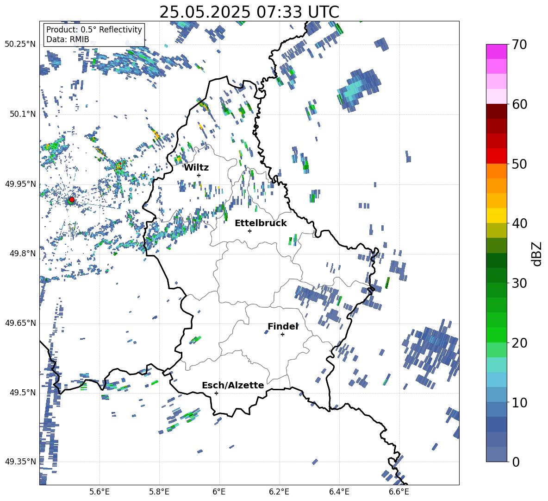Click the 5.6°E longitude label
The width and height of the screenshot is (548, 501).
pyautogui.click(x=100, y=492)
